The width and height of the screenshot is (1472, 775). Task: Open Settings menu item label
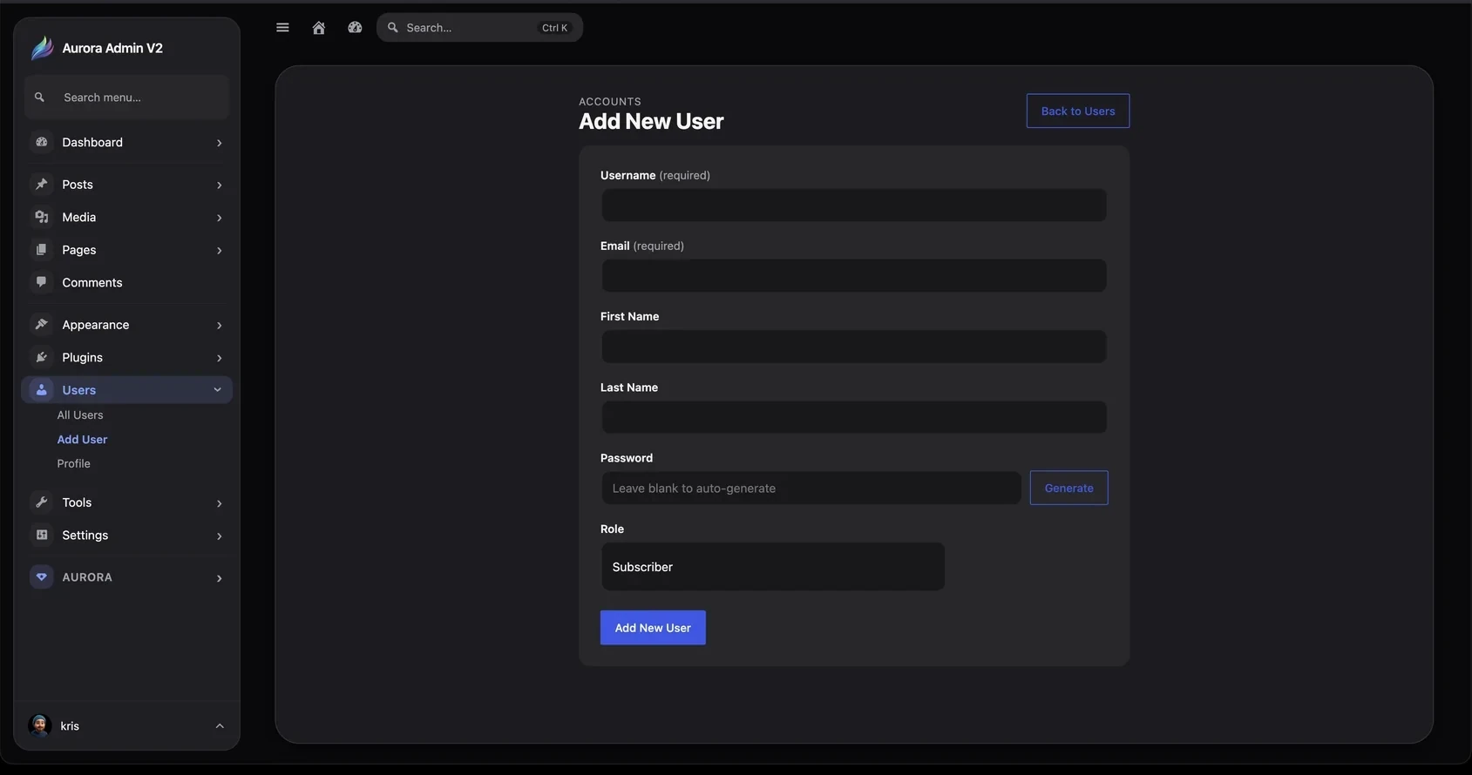[85, 536]
